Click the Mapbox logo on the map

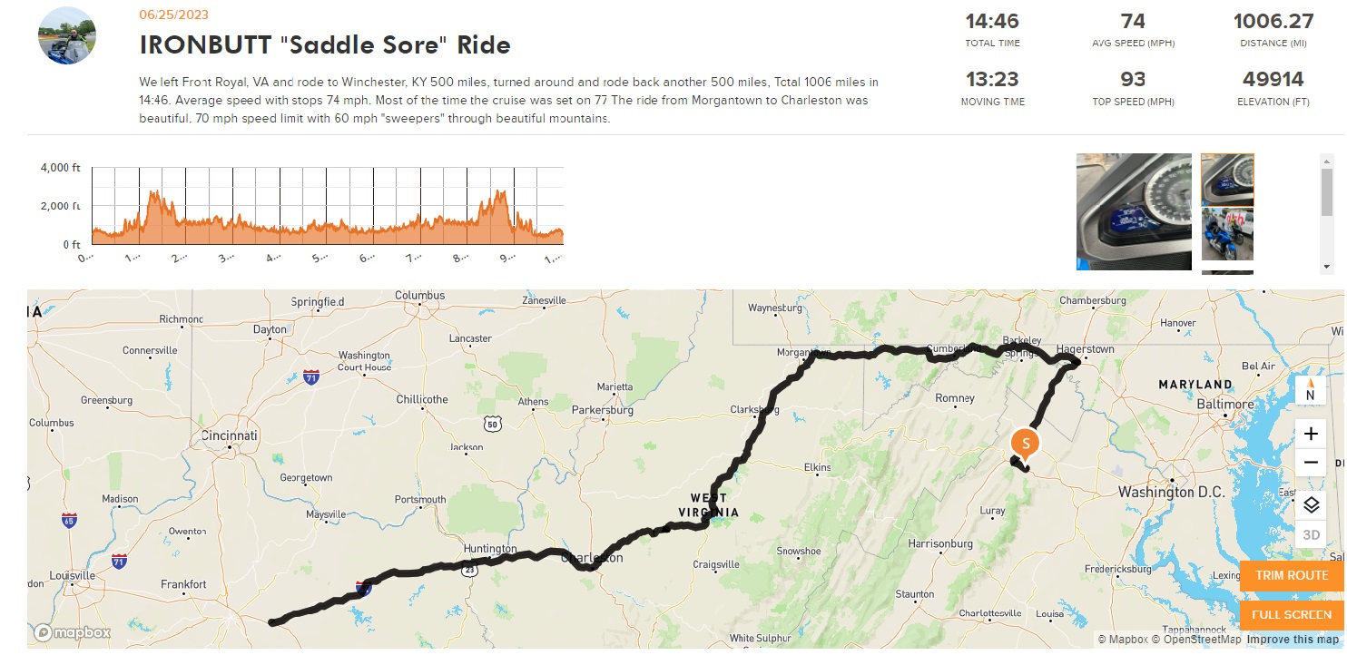[x=73, y=632]
